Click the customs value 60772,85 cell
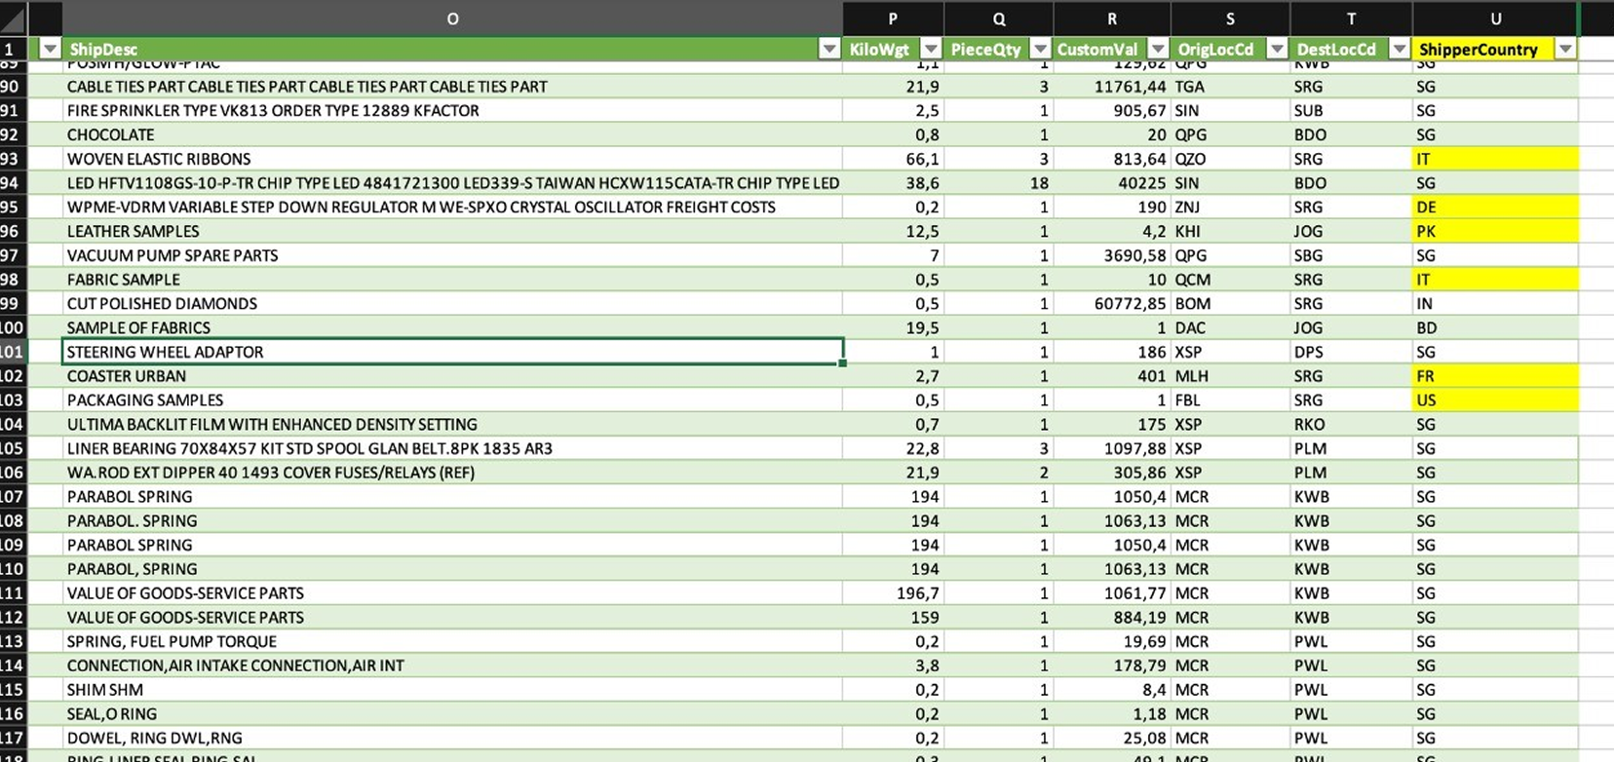 point(1111,304)
